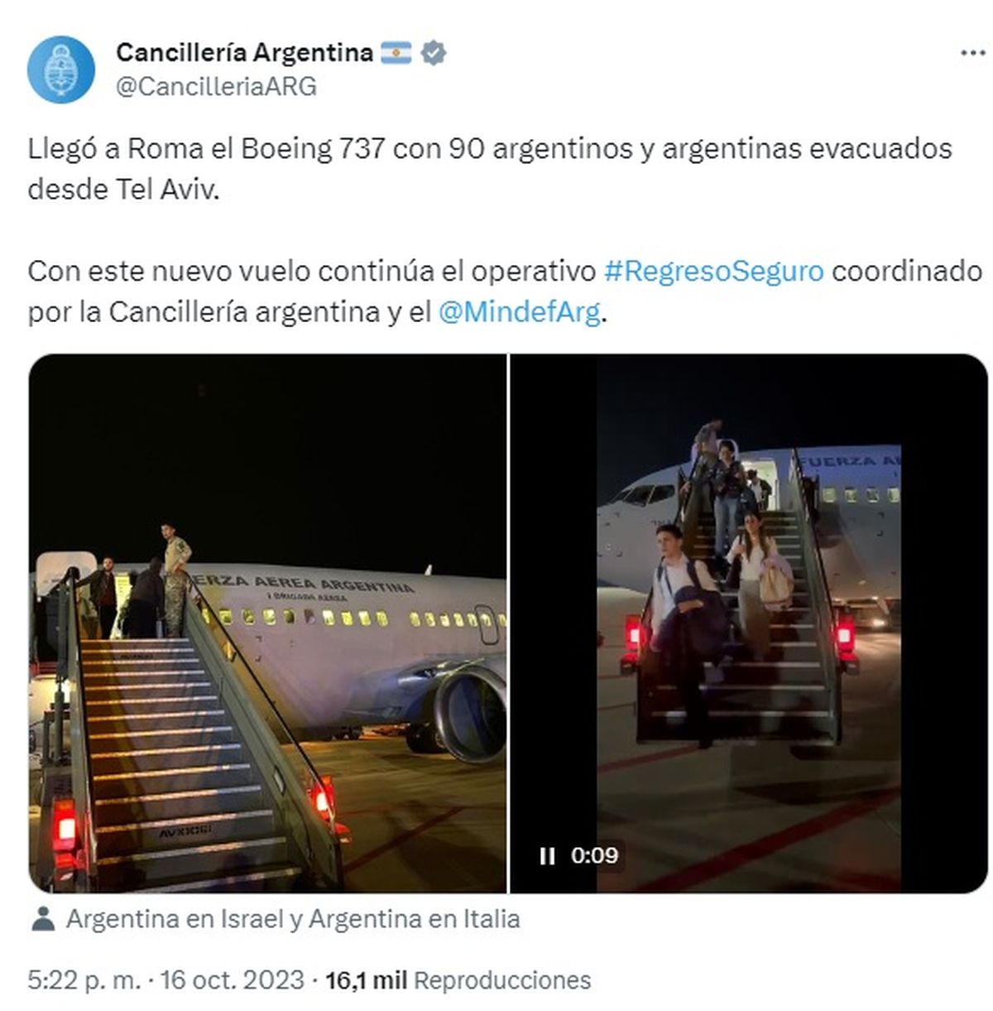View the 16,1 mil Reproducciones count
Image resolution: width=993 pixels, height=1011 pixels.
(458, 980)
